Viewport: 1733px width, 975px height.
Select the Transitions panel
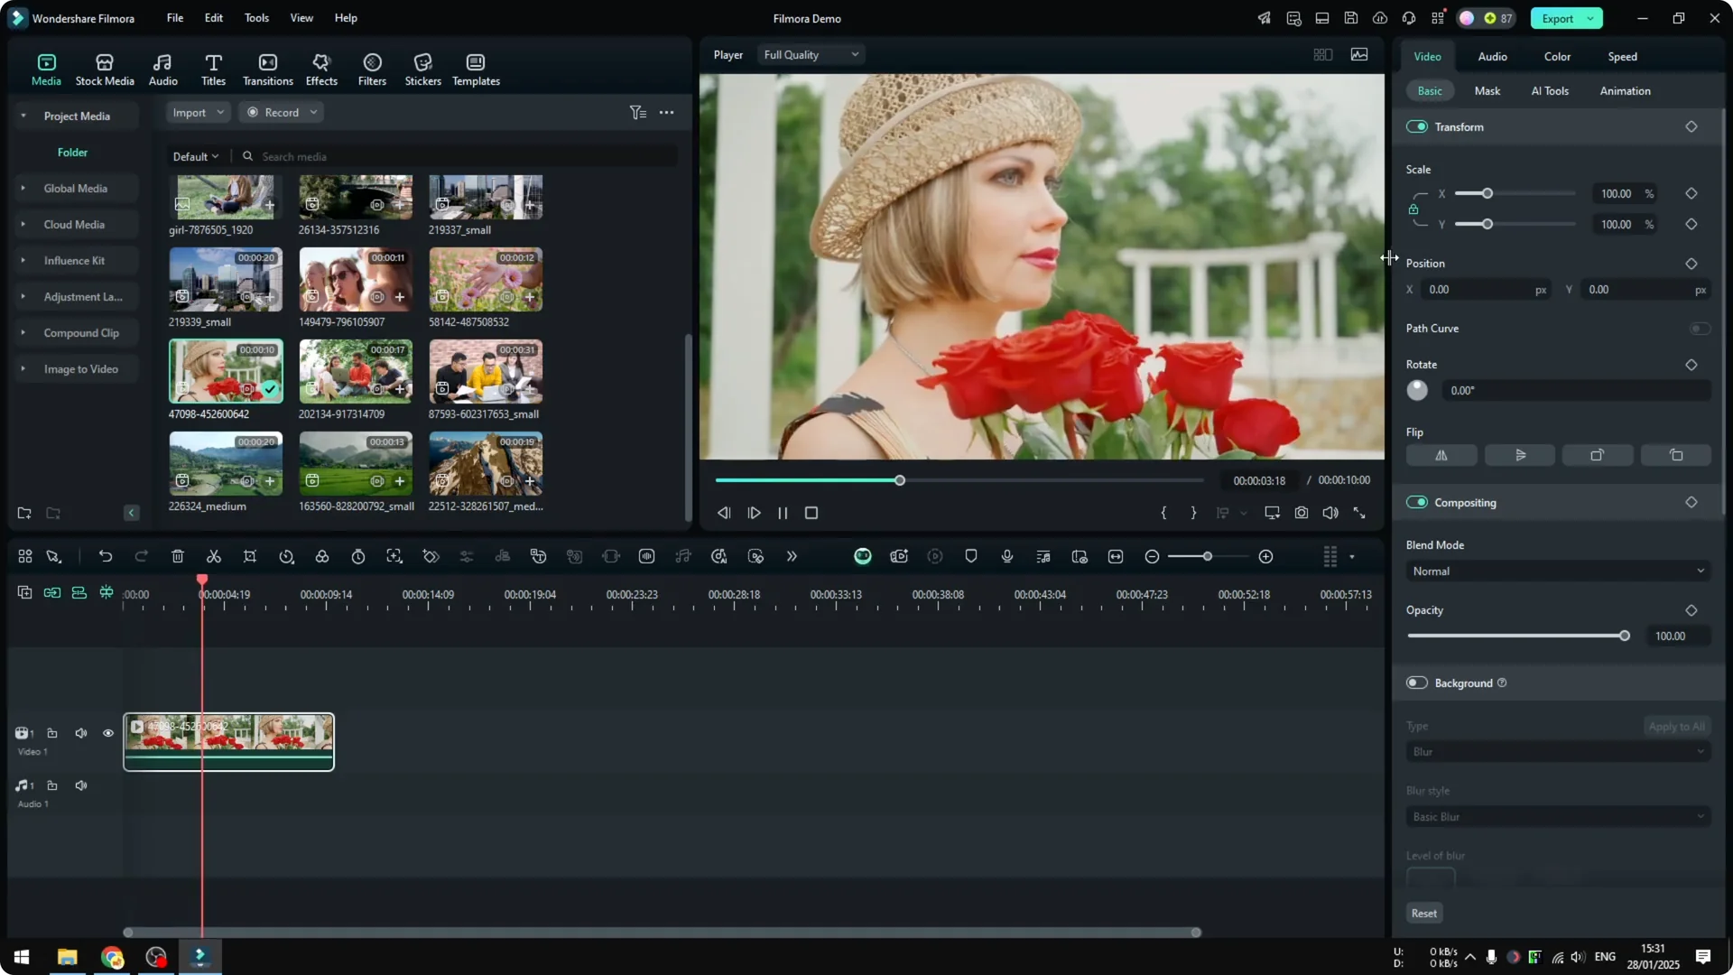[267, 68]
